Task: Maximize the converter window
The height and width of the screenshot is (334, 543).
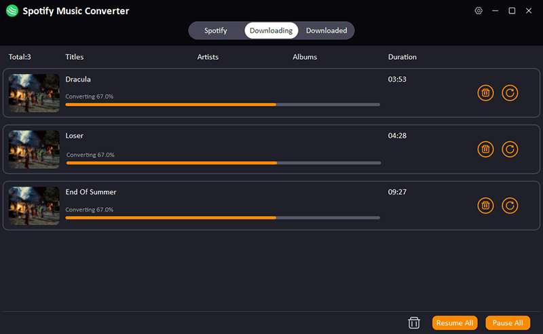Action: (x=512, y=11)
